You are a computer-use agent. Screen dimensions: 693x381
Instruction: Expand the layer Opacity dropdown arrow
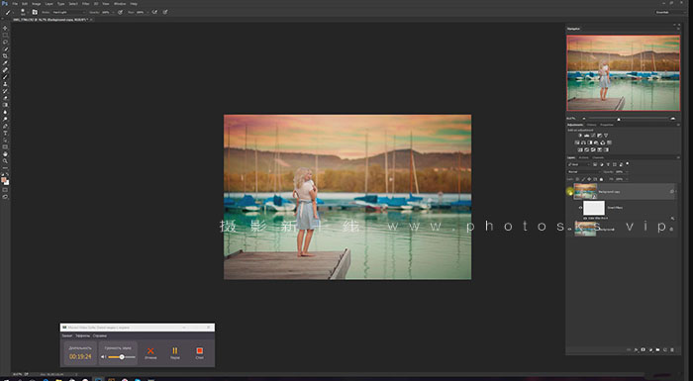tap(627, 172)
